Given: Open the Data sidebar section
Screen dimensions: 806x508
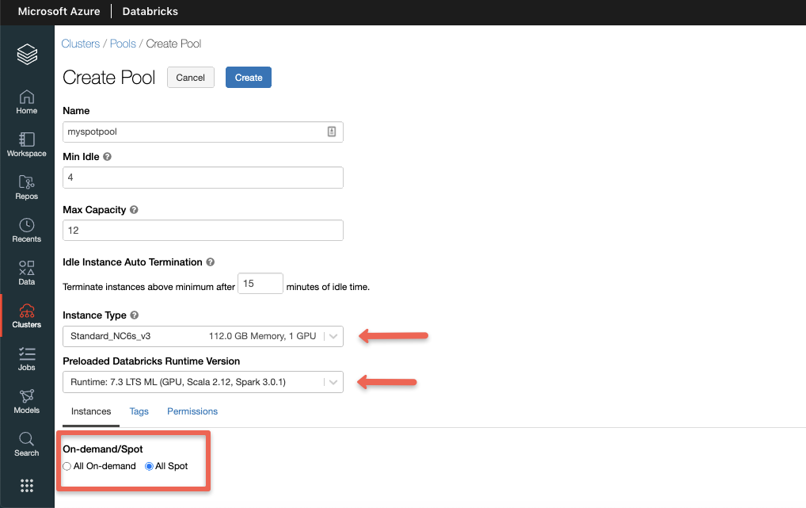Looking at the screenshot, I should pyautogui.click(x=27, y=273).
